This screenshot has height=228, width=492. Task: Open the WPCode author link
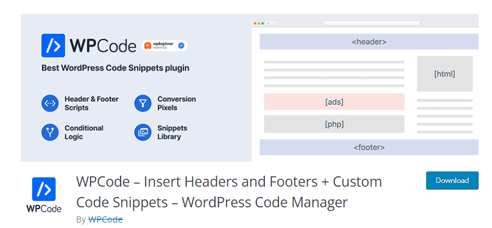[105, 219]
